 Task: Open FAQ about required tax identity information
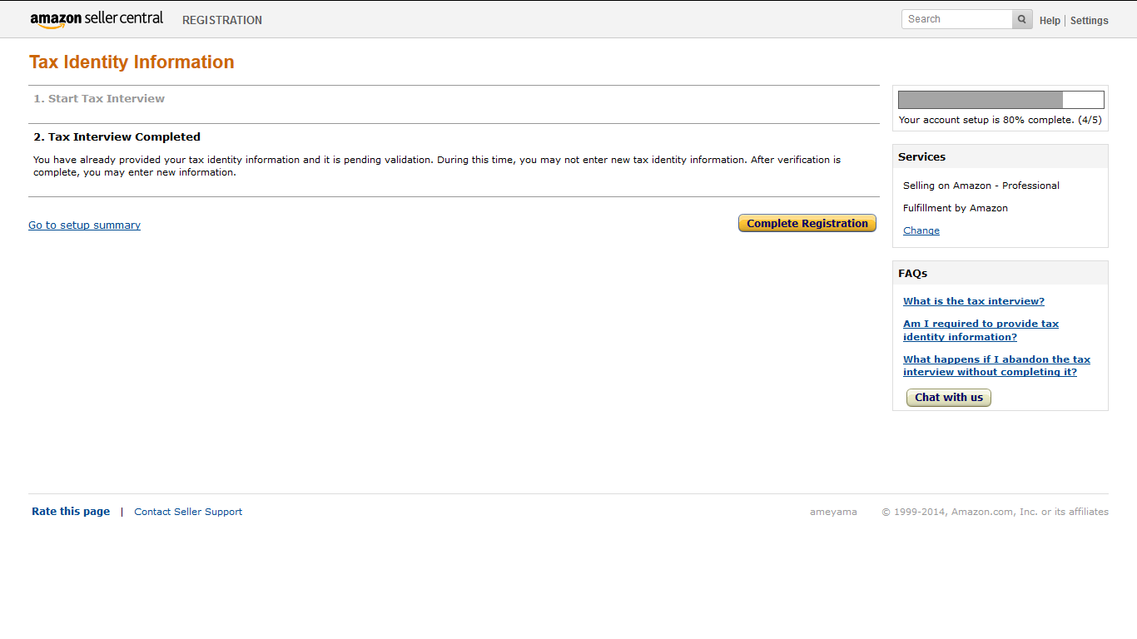click(x=981, y=330)
